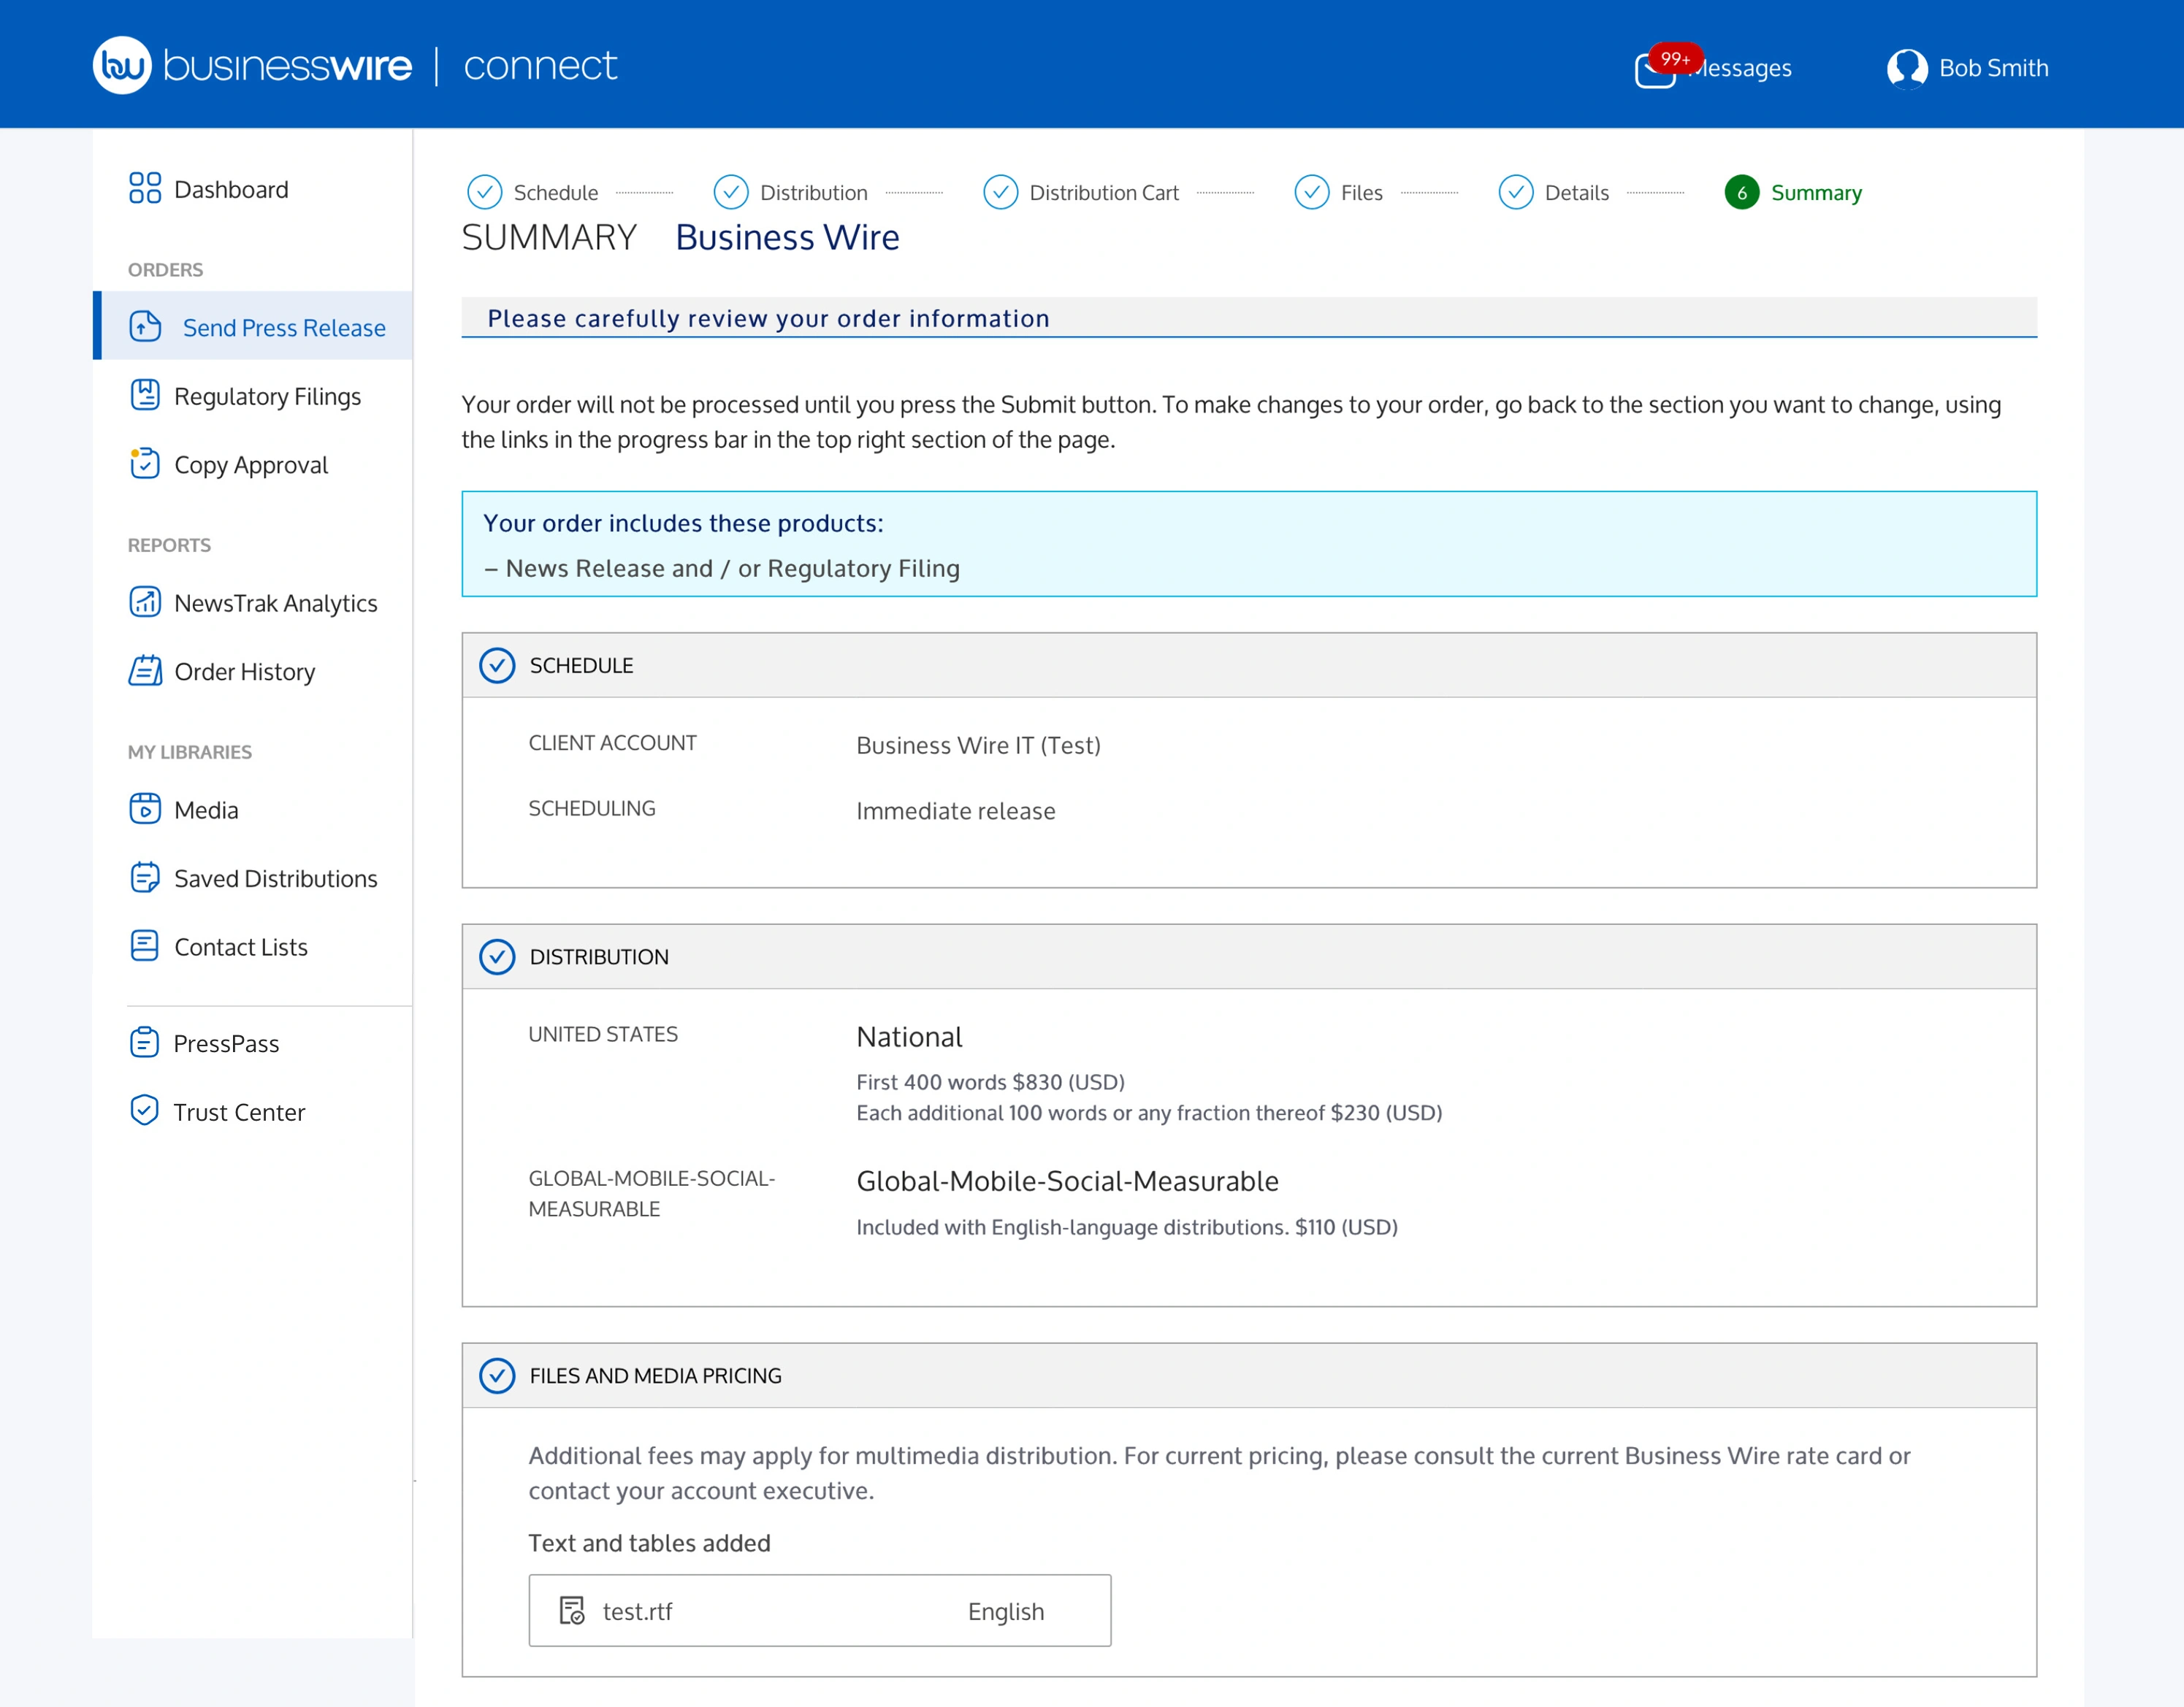Click the 'English' language label for test.rtf

point(1005,1611)
